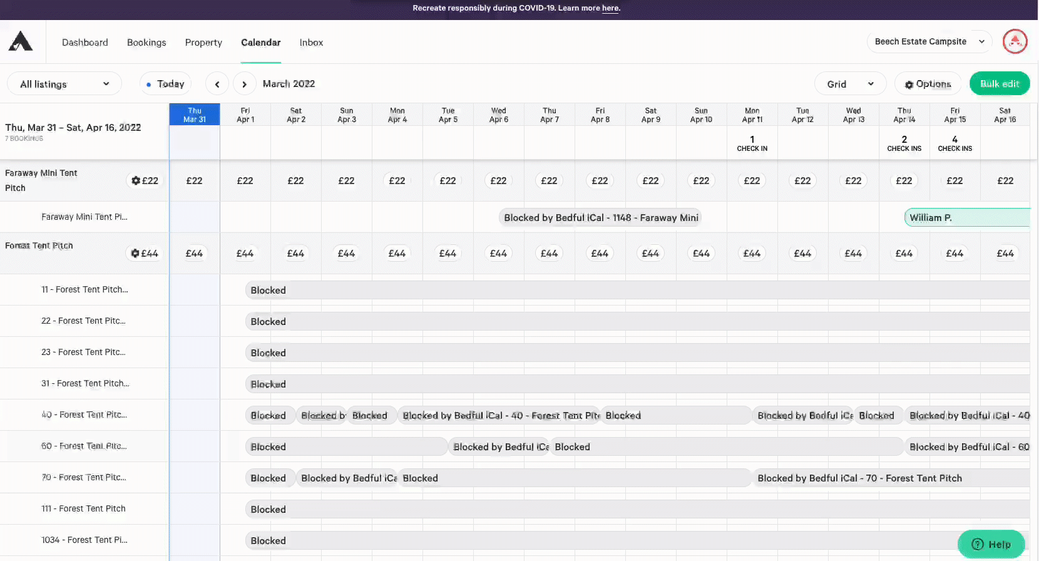Image resolution: width=1039 pixels, height=561 pixels.
Task: Open the user profile avatar menu
Action: click(1015, 42)
